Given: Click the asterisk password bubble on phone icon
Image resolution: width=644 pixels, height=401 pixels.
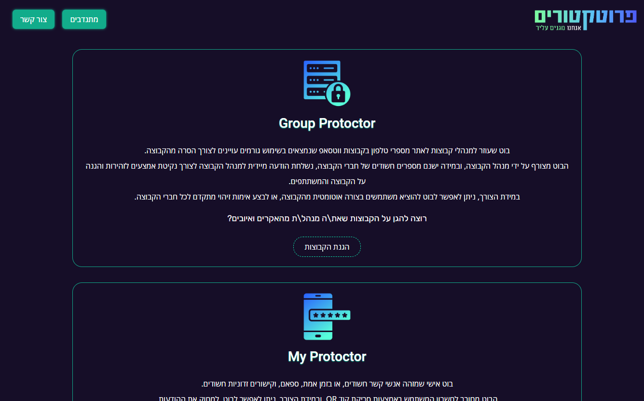Looking at the screenshot, I should click(330, 315).
